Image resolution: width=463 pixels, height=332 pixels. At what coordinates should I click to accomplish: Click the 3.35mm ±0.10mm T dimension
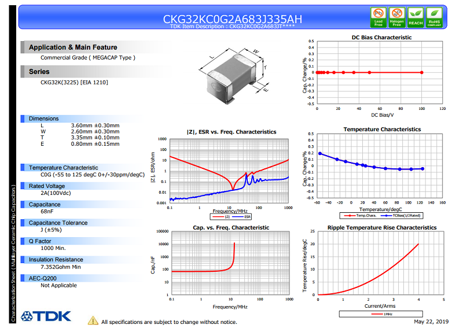[95, 138]
